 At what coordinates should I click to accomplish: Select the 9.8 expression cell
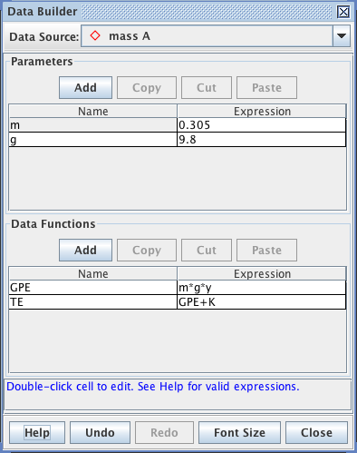[262, 140]
